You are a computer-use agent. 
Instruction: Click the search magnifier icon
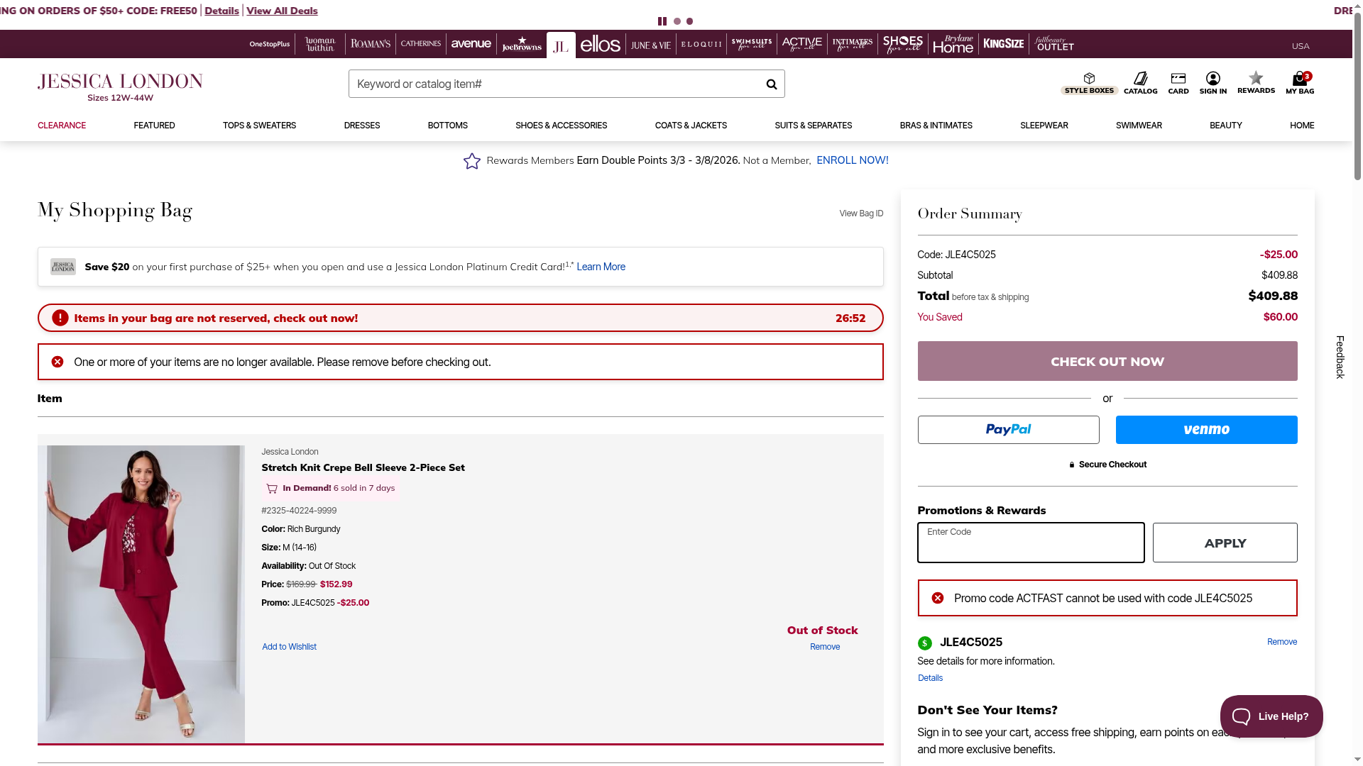(x=771, y=84)
